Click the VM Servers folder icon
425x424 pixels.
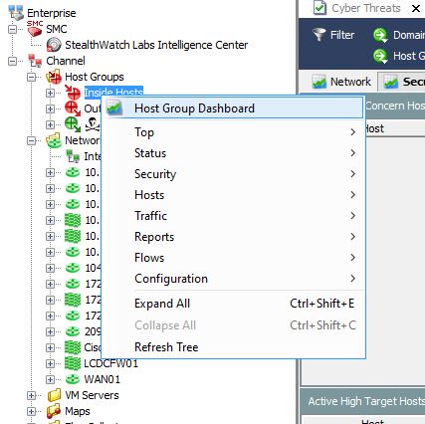pyautogui.click(x=54, y=395)
